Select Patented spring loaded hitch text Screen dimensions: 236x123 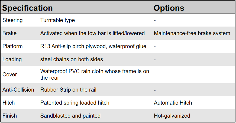coord(75,103)
